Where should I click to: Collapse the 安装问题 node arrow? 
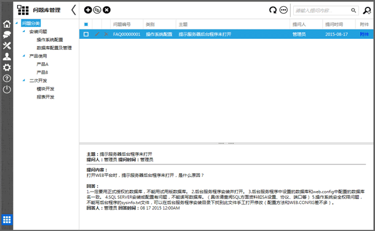point(24,31)
